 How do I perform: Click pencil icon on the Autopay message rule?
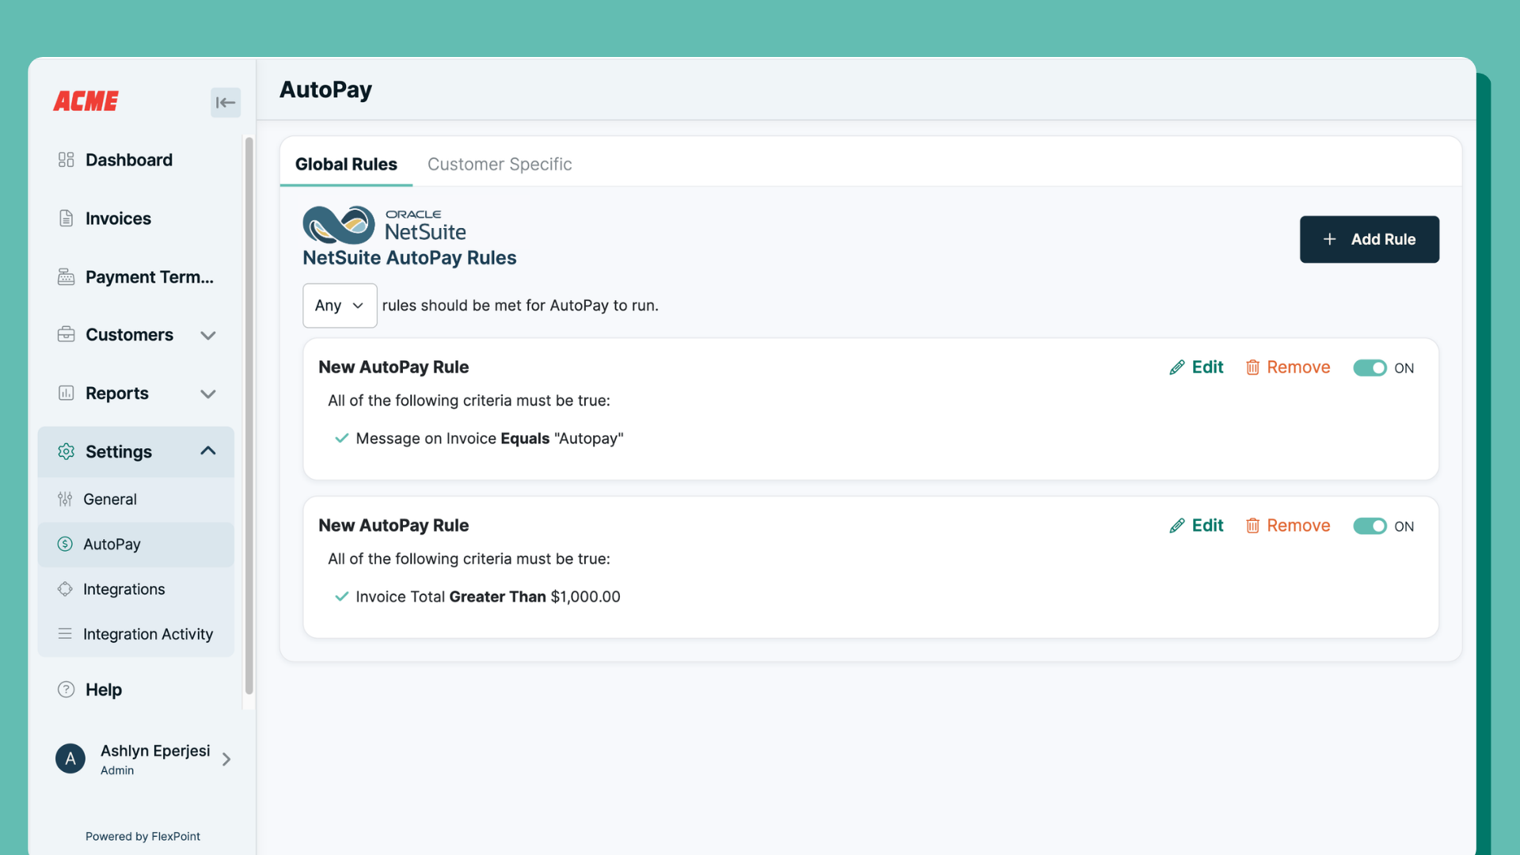click(x=1177, y=367)
